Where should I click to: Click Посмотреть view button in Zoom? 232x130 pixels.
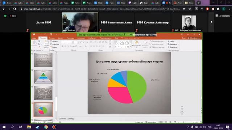[x=223, y=16]
